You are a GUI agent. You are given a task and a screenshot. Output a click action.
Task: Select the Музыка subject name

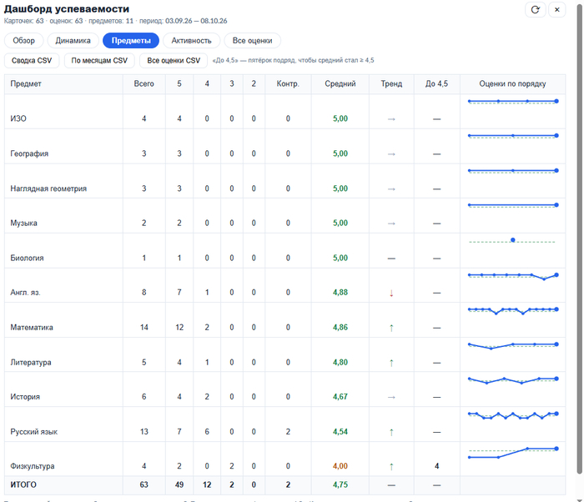pyautogui.click(x=24, y=223)
